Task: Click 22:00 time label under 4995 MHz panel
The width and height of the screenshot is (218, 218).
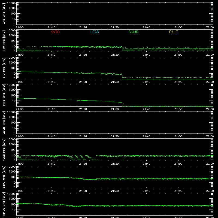Action: pos(210,164)
